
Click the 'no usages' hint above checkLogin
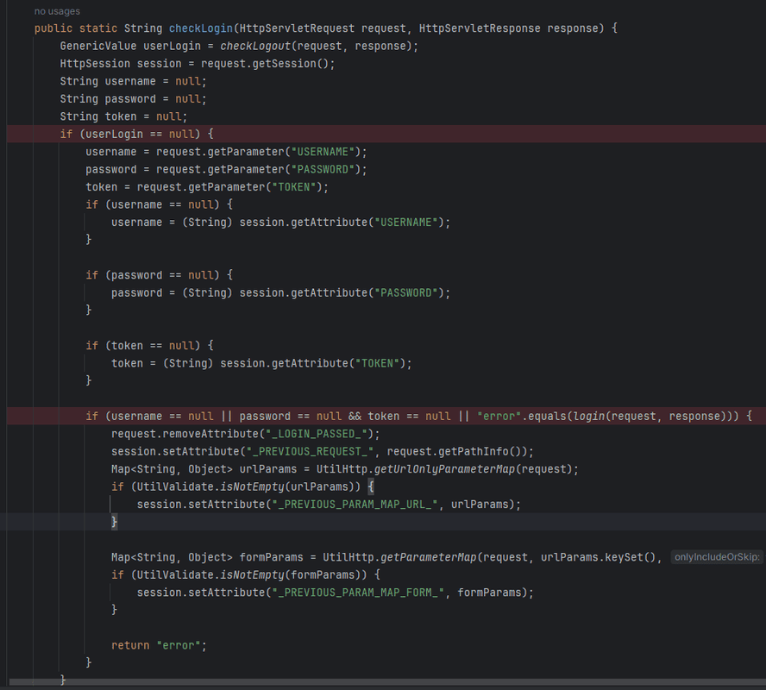[x=57, y=11]
